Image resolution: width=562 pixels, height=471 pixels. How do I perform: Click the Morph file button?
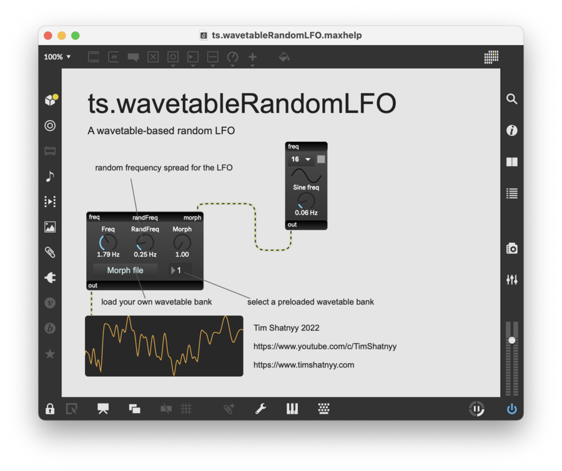pyautogui.click(x=125, y=270)
